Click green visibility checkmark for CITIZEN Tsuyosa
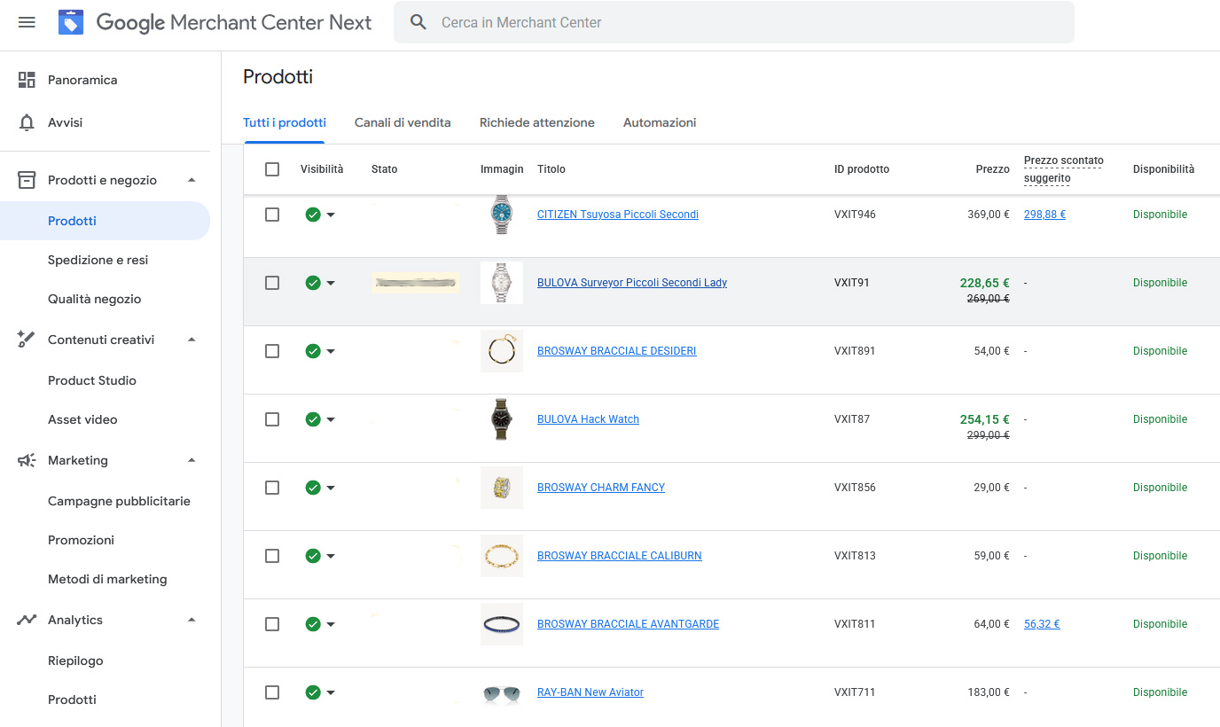This screenshot has height=727, width=1220. 313,215
